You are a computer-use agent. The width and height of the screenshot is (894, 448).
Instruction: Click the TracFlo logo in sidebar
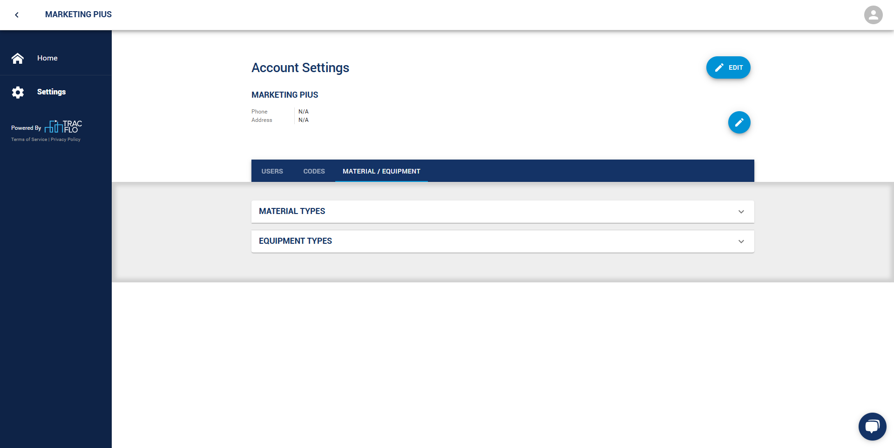click(x=63, y=127)
